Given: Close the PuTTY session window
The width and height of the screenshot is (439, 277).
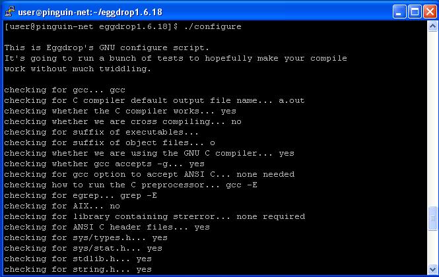Looking at the screenshot, I should tap(430, 12).
